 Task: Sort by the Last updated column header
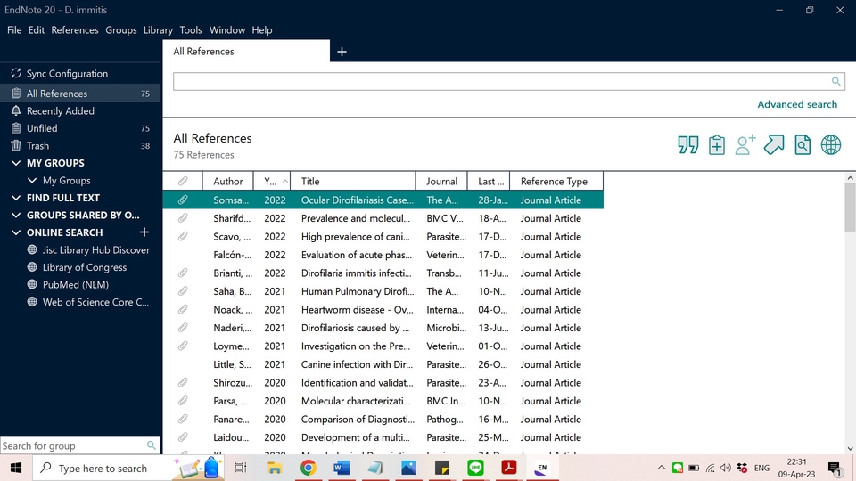(488, 181)
